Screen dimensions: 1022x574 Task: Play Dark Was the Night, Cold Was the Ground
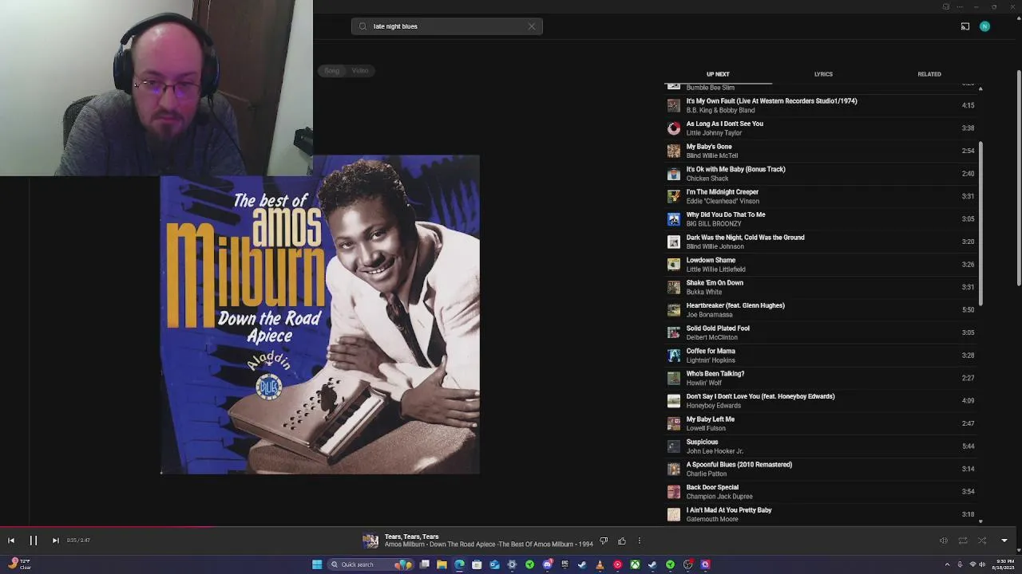(x=822, y=242)
